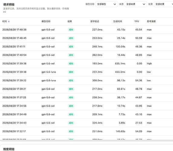
Task: Expand the 全部来源 source dropdown
Action: (136, 4)
